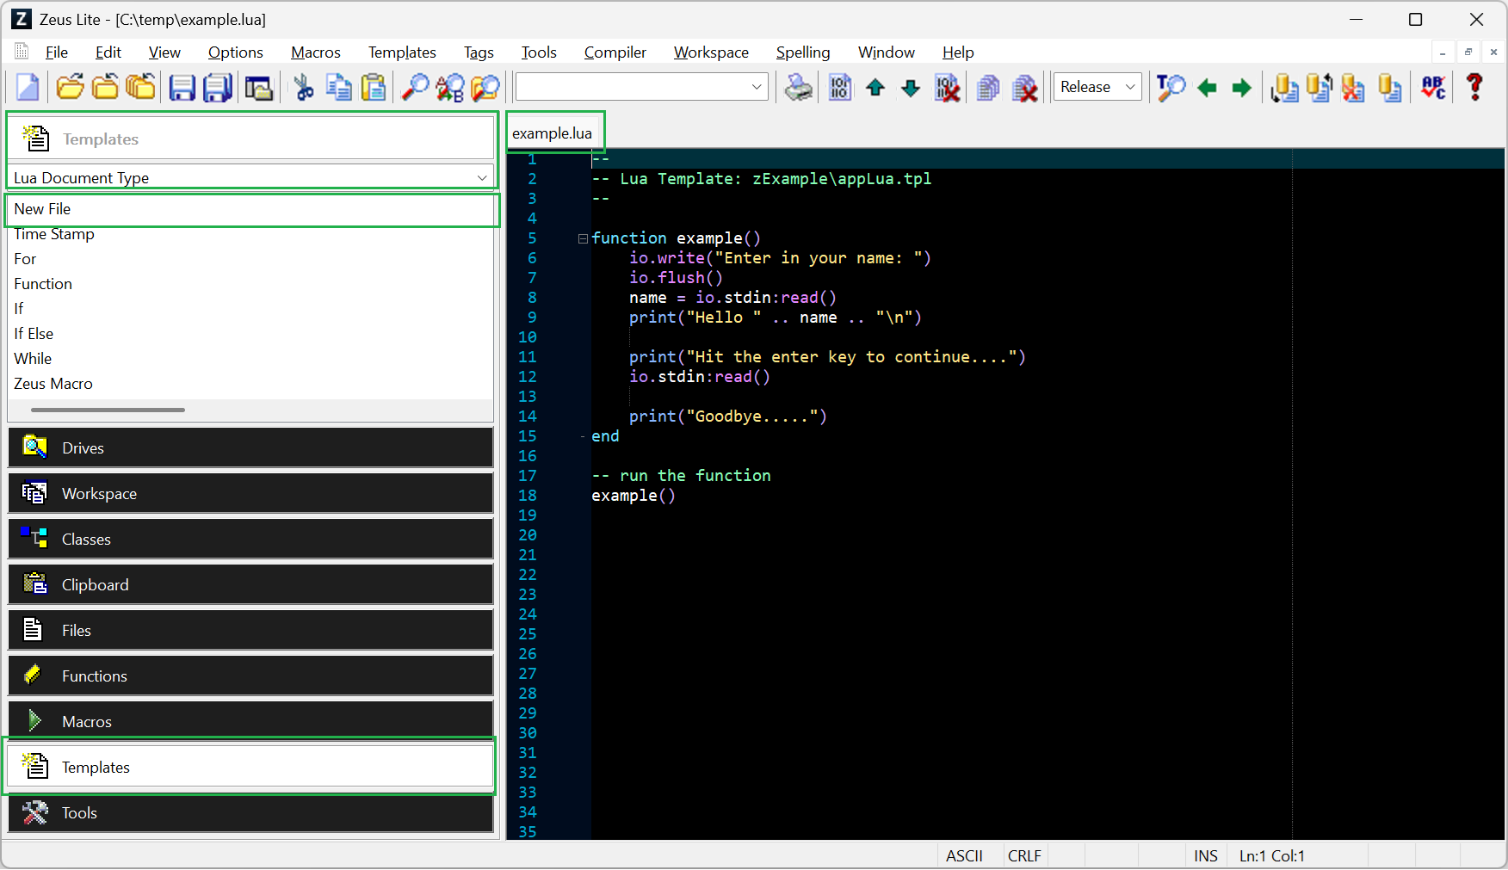
Task: Click the CRLF status bar field
Action: [1024, 856]
